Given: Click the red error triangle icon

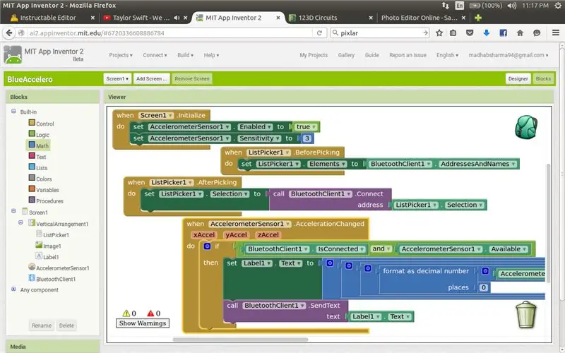Looking at the screenshot, I should tap(150, 313).
